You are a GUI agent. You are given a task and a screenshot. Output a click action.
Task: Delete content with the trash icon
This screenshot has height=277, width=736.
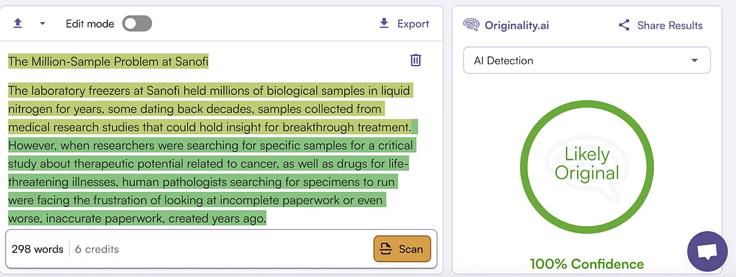(415, 60)
